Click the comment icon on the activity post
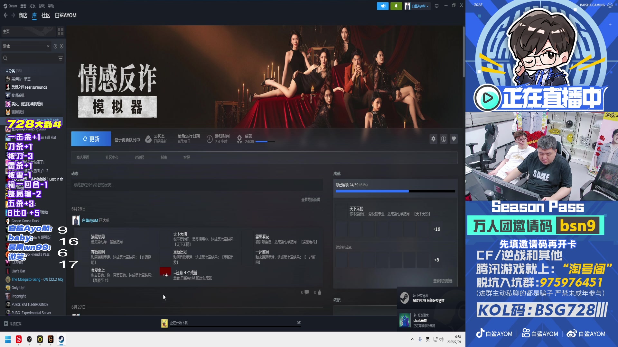The image size is (618, 347). tap(306, 292)
